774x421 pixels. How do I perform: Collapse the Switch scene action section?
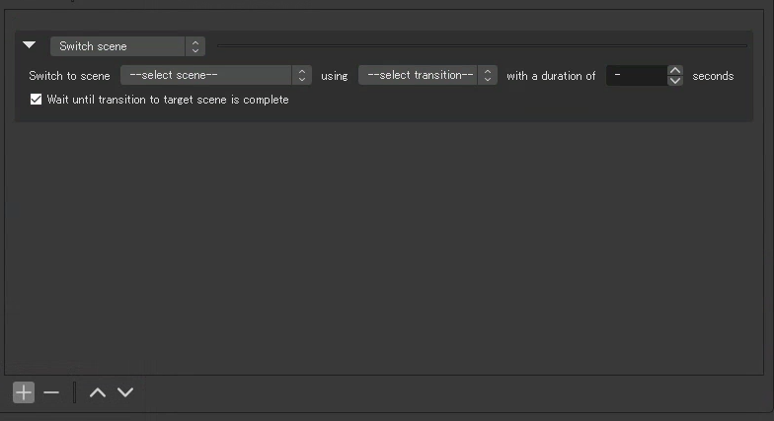(x=30, y=45)
